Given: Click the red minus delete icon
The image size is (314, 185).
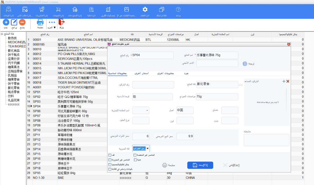Looking at the screenshot, I should 22,22.
